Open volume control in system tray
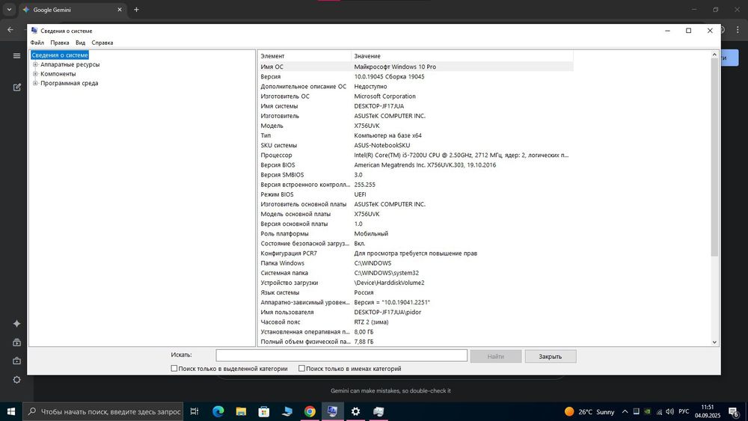This screenshot has height=421, width=748. (x=669, y=411)
